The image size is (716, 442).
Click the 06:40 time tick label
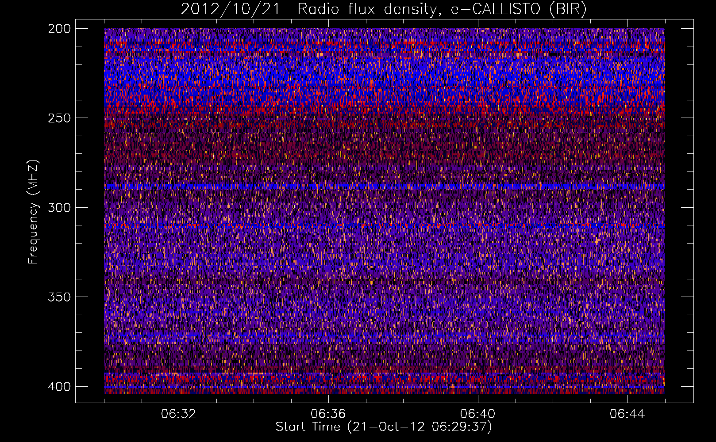pos(478,414)
